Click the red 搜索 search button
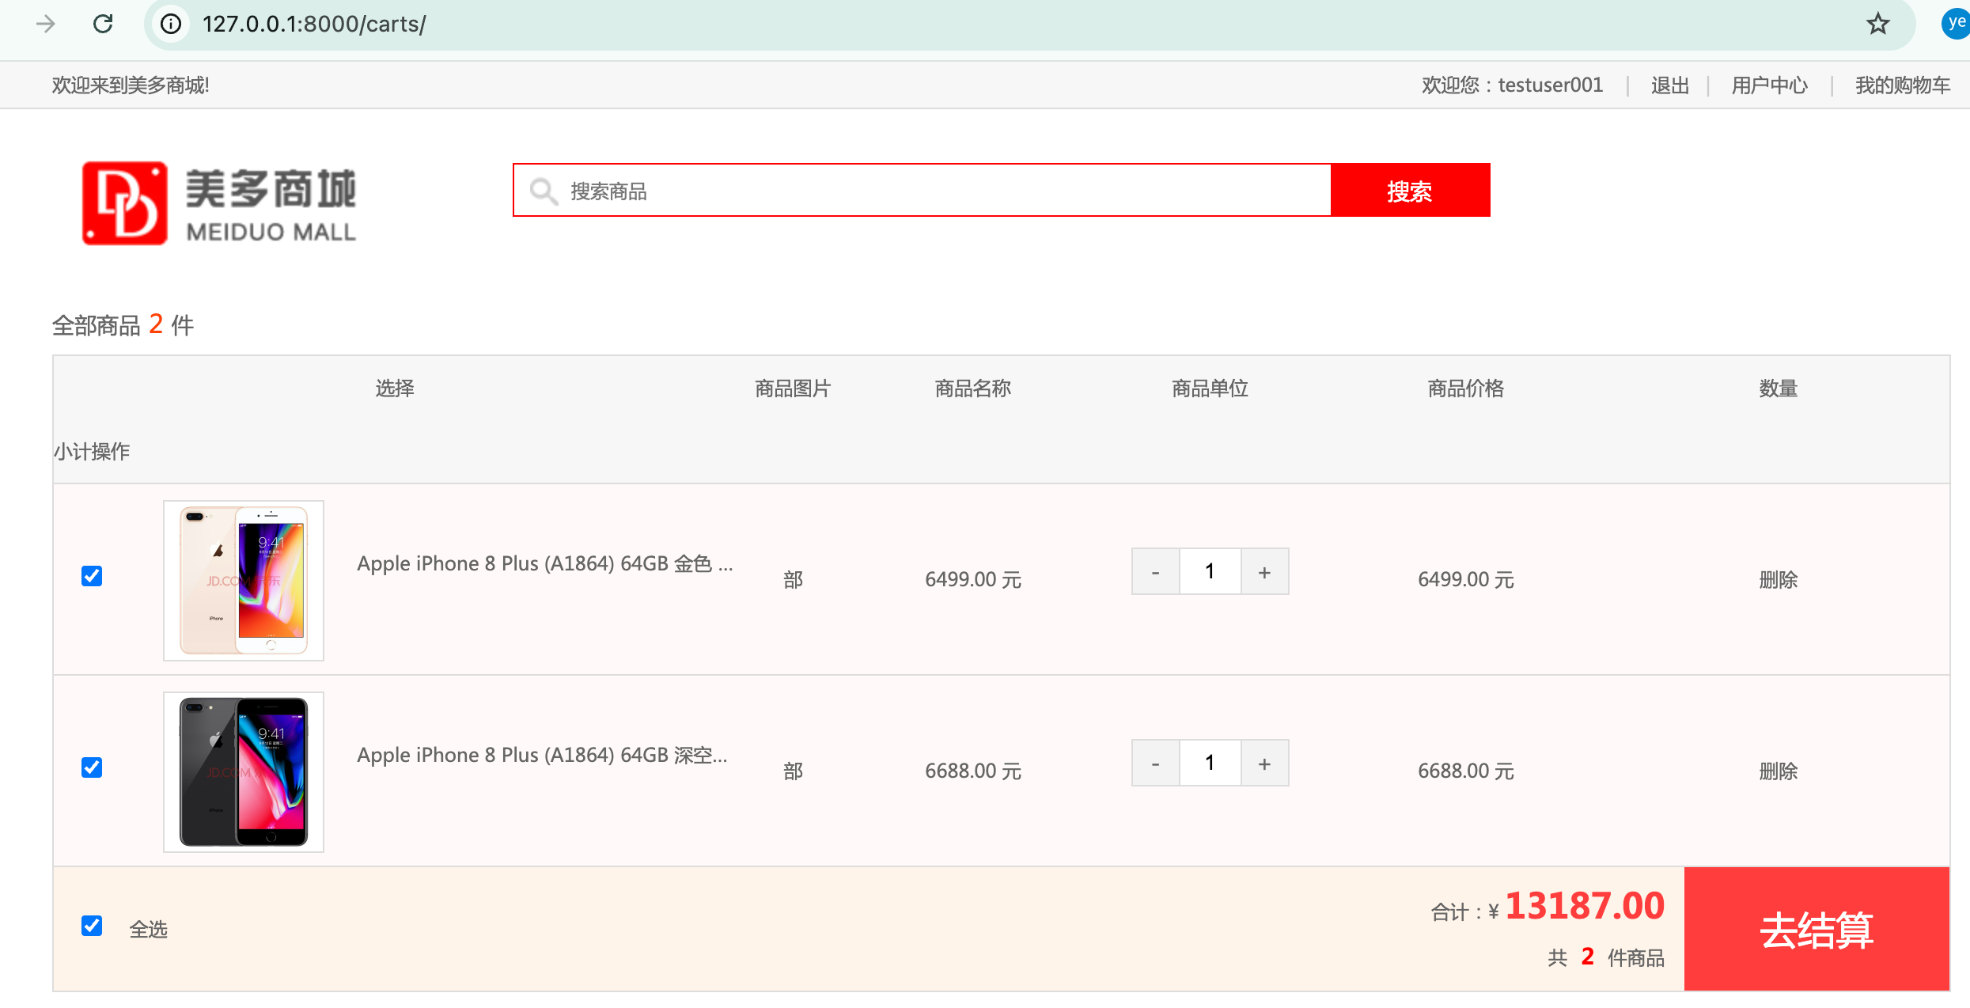 point(1411,191)
